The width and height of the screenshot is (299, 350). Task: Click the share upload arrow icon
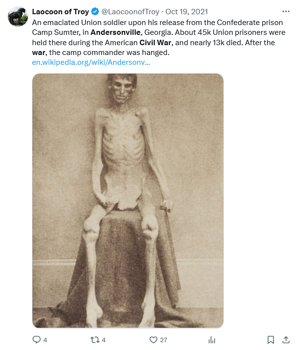pos(286,340)
